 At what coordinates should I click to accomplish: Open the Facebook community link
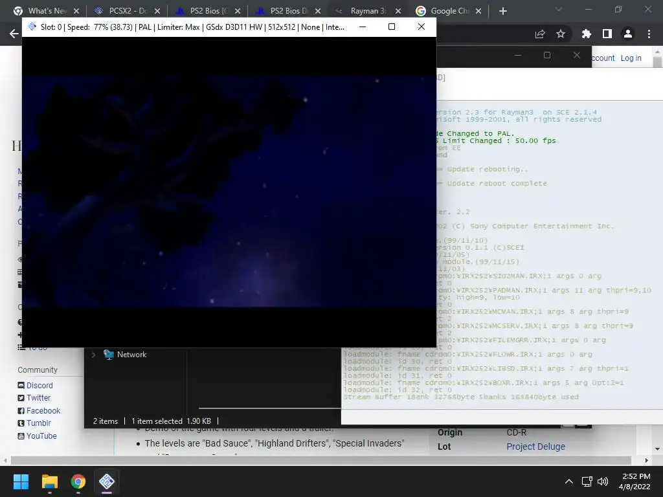tap(43, 411)
